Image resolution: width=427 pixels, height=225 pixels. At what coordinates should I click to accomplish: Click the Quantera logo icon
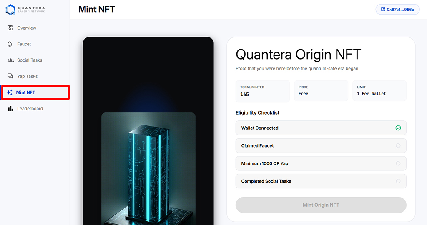pos(10,10)
